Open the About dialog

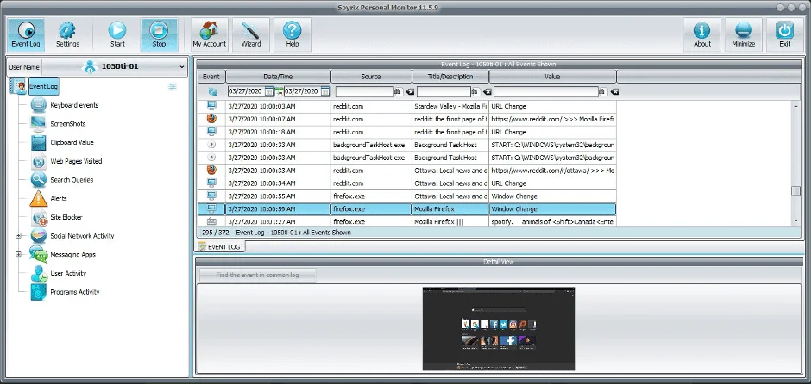click(702, 34)
